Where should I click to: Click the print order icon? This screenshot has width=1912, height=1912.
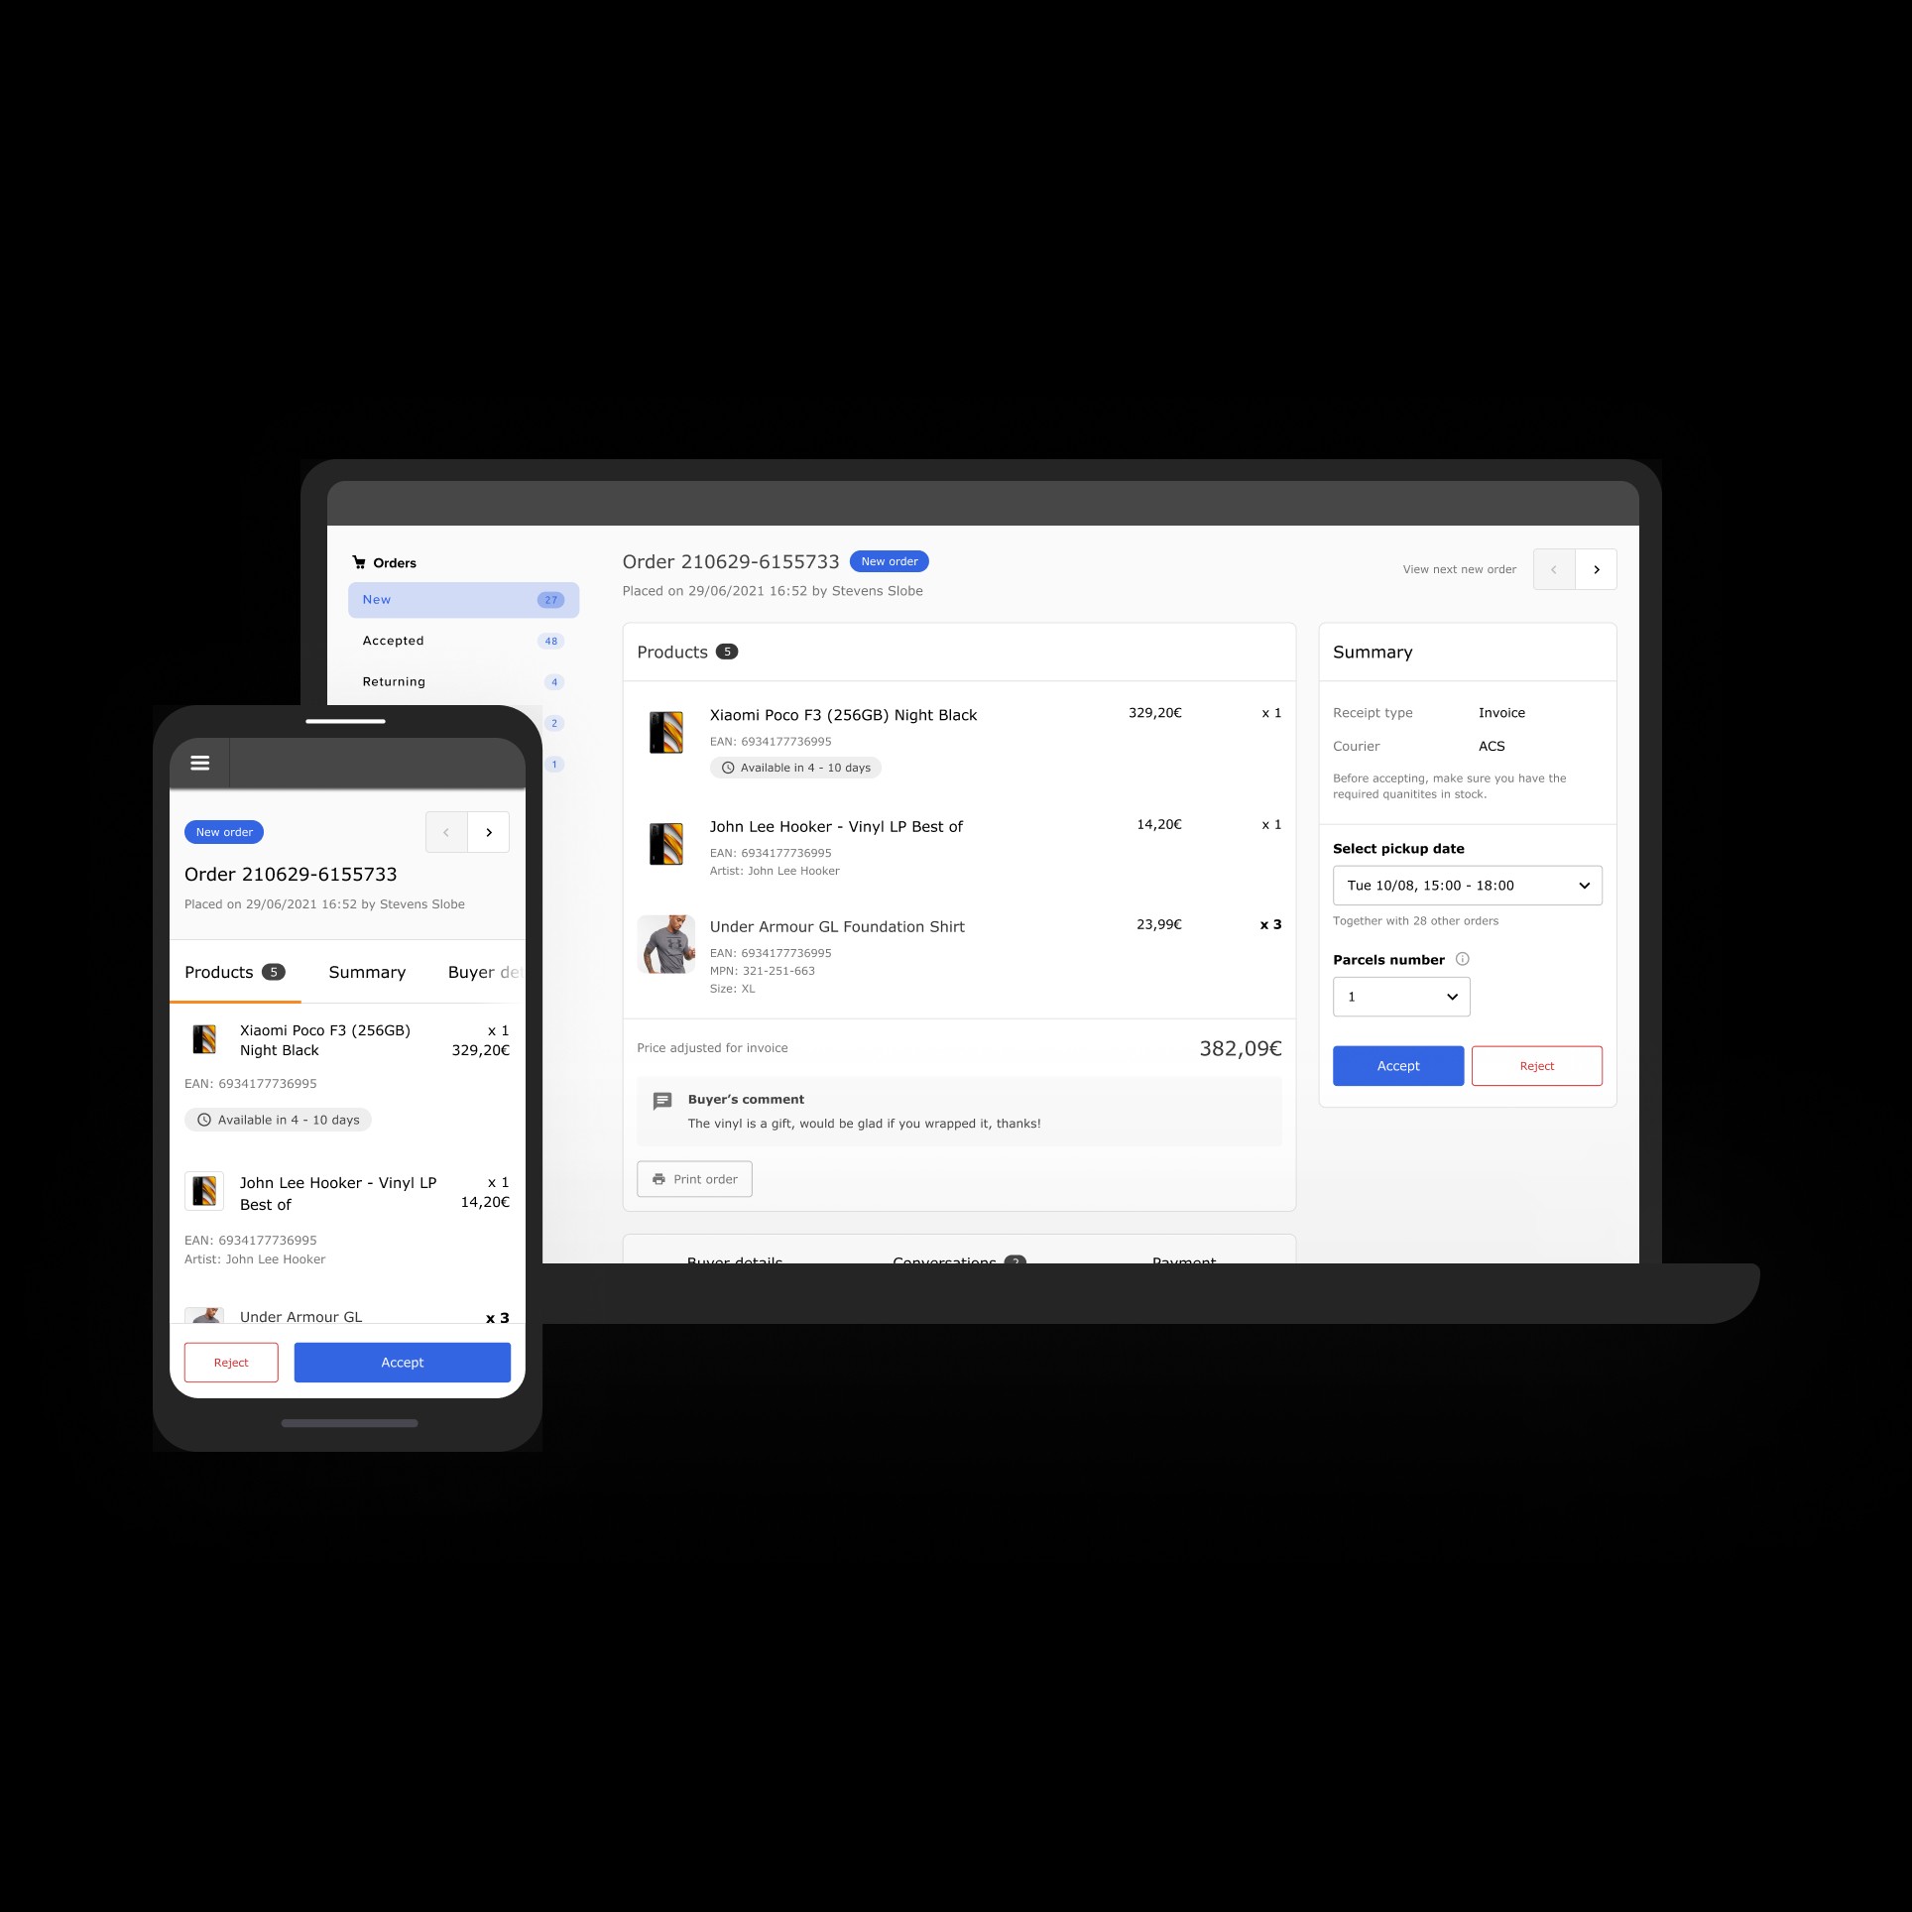(x=660, y=1176)
